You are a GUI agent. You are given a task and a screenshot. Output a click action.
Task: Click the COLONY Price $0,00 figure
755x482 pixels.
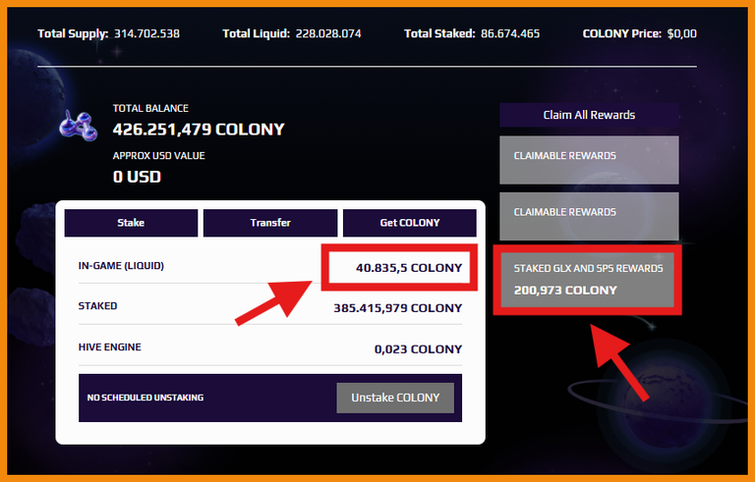[682, 33]
